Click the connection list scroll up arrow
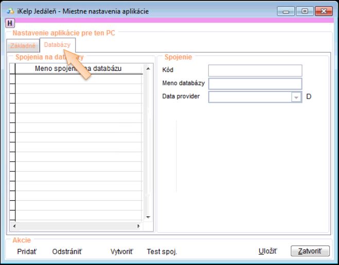 pyautogui.click(x=147, y=68)
